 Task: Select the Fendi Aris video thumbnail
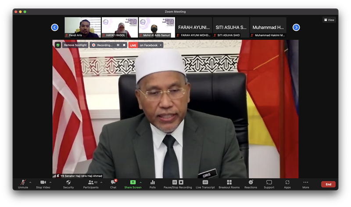83,27
